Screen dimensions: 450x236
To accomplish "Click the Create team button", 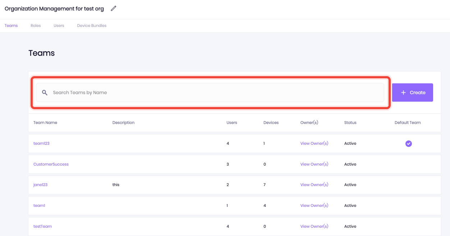I will 413,93.
